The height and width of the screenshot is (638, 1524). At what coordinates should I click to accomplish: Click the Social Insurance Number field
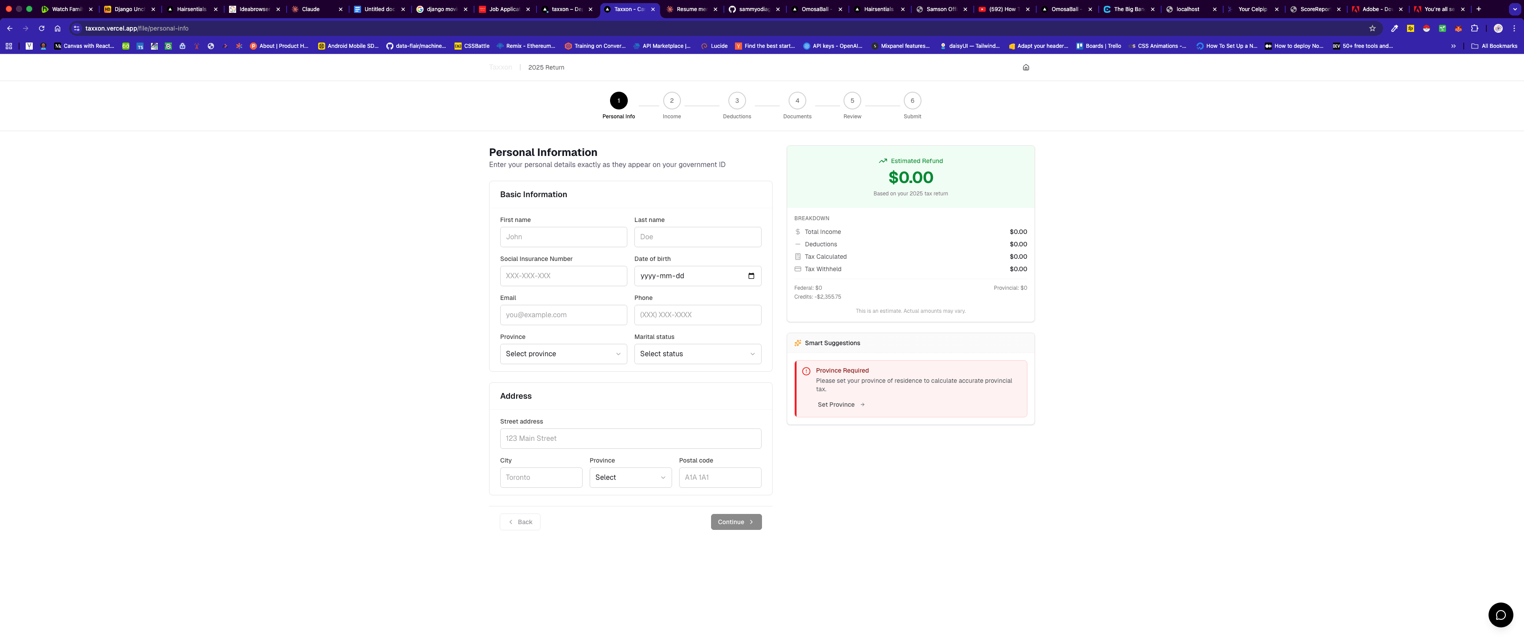pos(563,276)
